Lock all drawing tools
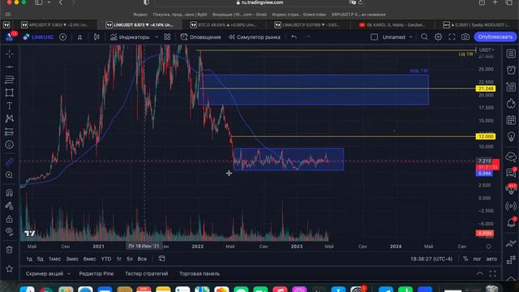This screenshot has width=519, height=292. click(x=9, y=219)
